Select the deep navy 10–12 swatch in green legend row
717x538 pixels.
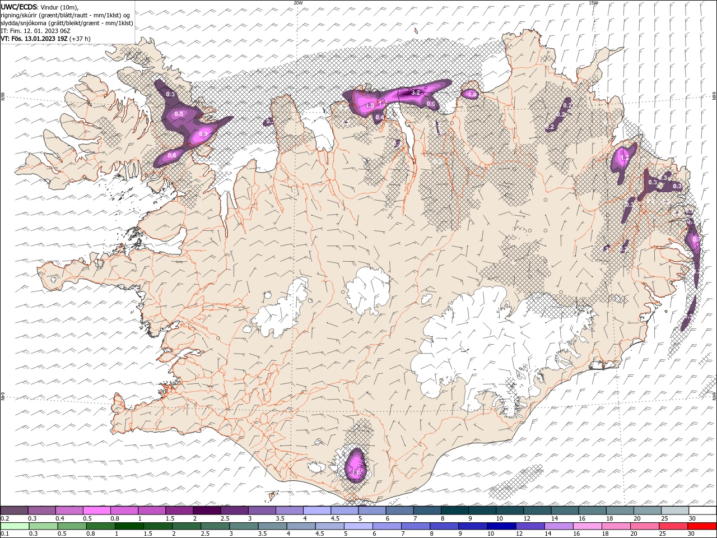coord(501,526)
